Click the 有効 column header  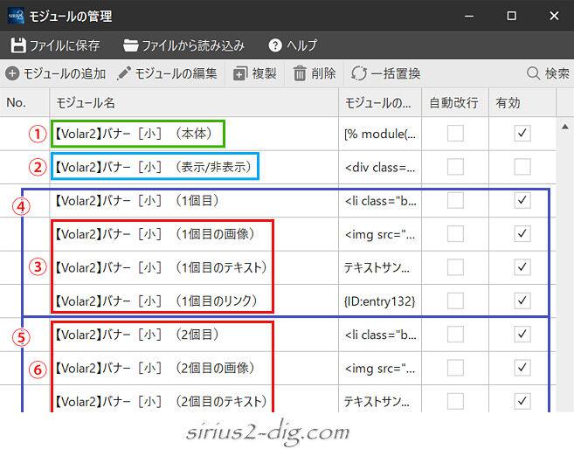click(522, 102)
